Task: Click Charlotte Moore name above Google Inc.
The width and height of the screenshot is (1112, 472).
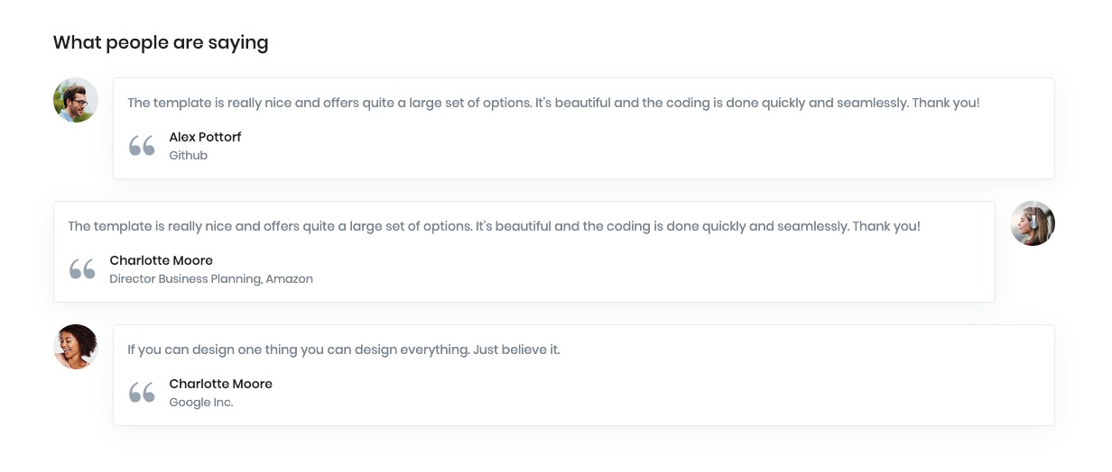Action: click(221, 384)
